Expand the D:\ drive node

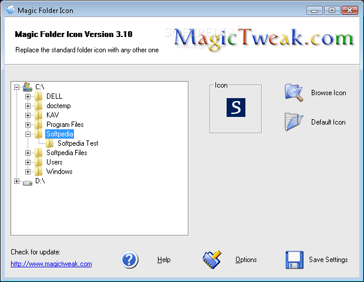pyautogui.click(x=16, y=181)
